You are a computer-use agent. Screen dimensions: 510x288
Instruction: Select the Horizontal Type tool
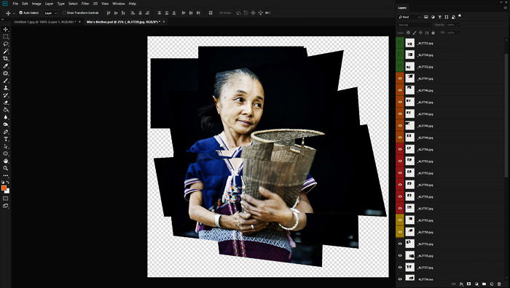click(6, 139)
